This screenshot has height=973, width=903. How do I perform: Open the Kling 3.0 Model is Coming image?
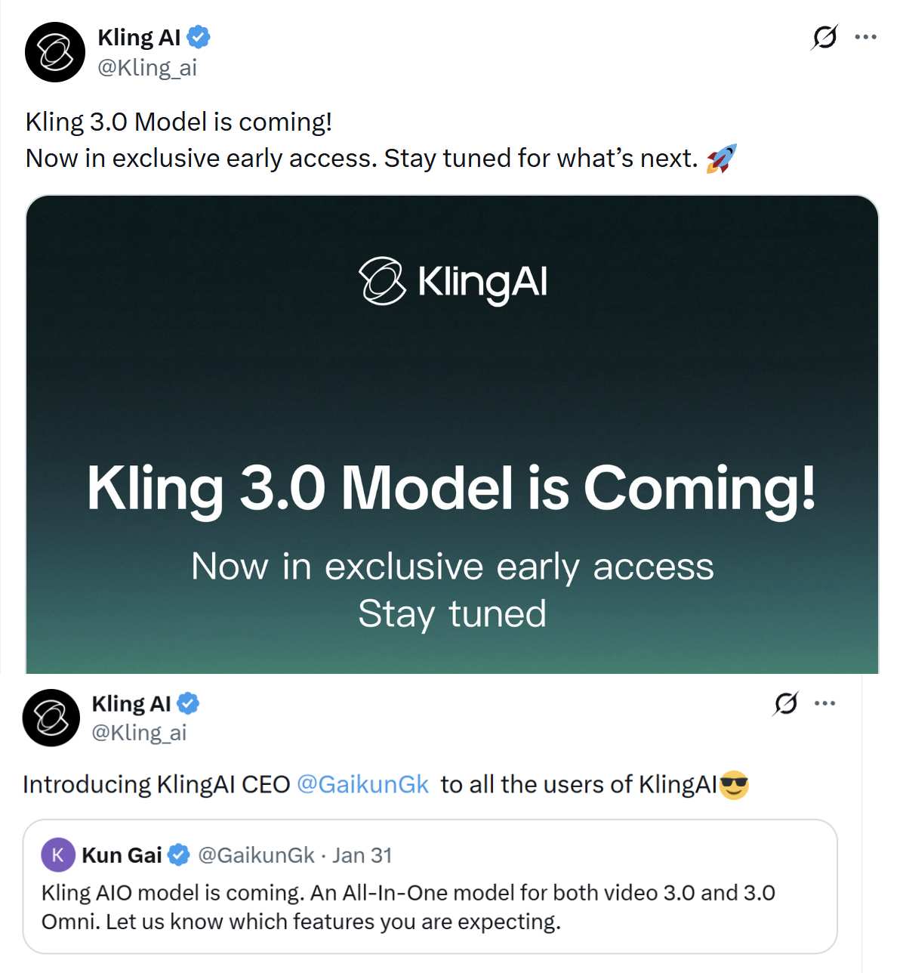pyautogui.click(x=451, y=434)
